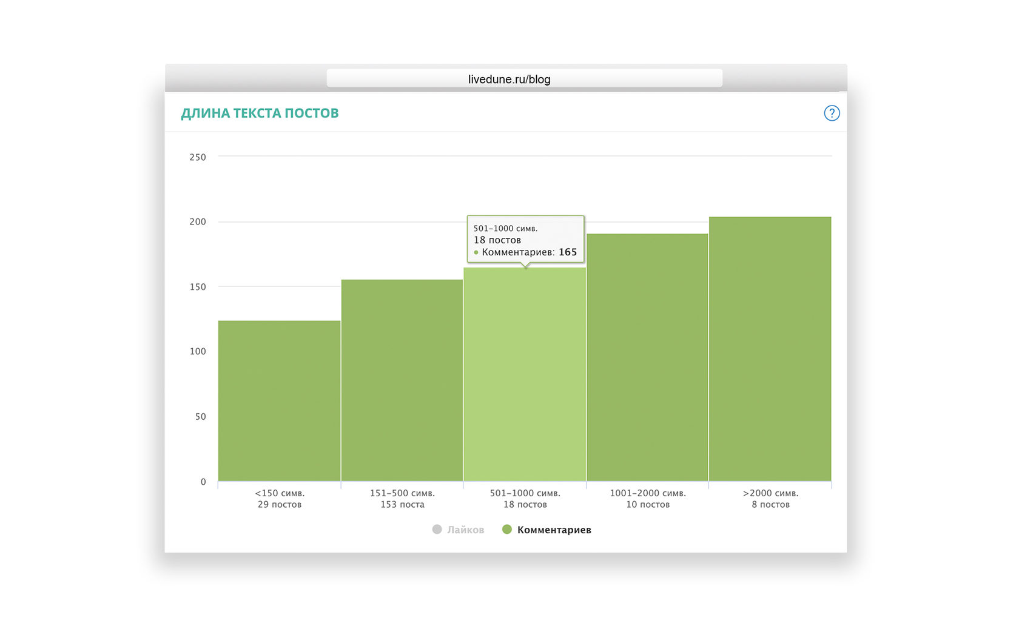Click the y-axis value 250
Screen dimensions: 1019x637
[198, 157]
